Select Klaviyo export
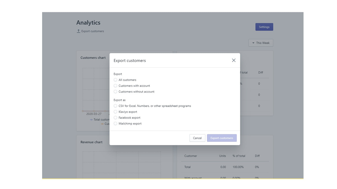The width and height of the screenshot is (337, 189). pyautogui.click(x=115, y=112)
